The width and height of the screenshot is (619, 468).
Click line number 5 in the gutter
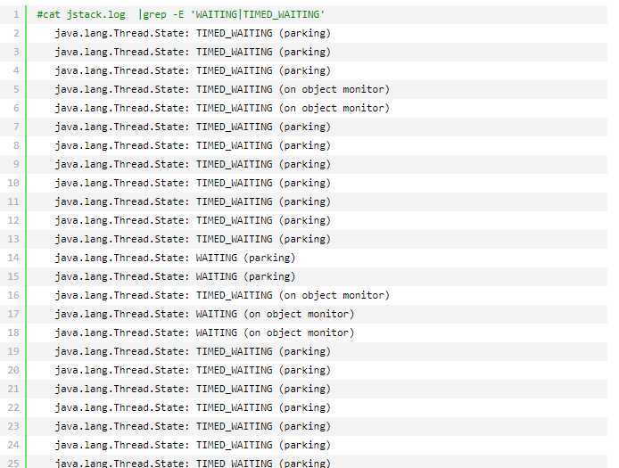point(16,89)
